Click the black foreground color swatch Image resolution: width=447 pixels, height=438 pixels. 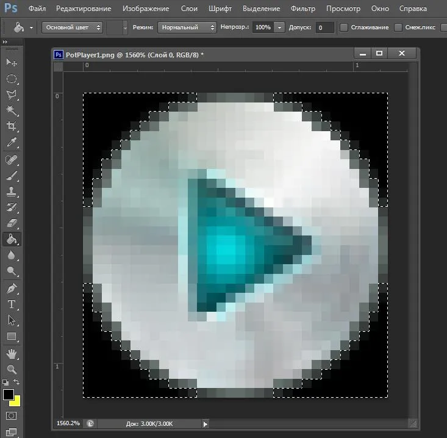tap(8, 394)
